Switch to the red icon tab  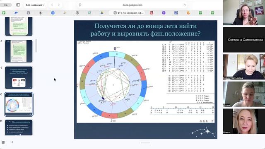(152, 13)
